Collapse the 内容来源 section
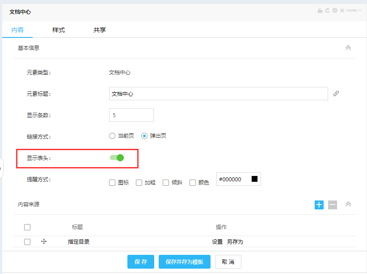Screen dimensions: 367x274 click(348, 204)
